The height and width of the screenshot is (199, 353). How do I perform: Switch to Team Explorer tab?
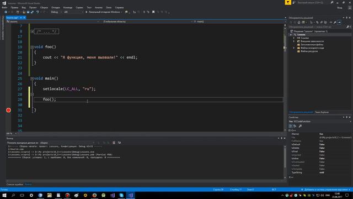[x=322, y=112]
